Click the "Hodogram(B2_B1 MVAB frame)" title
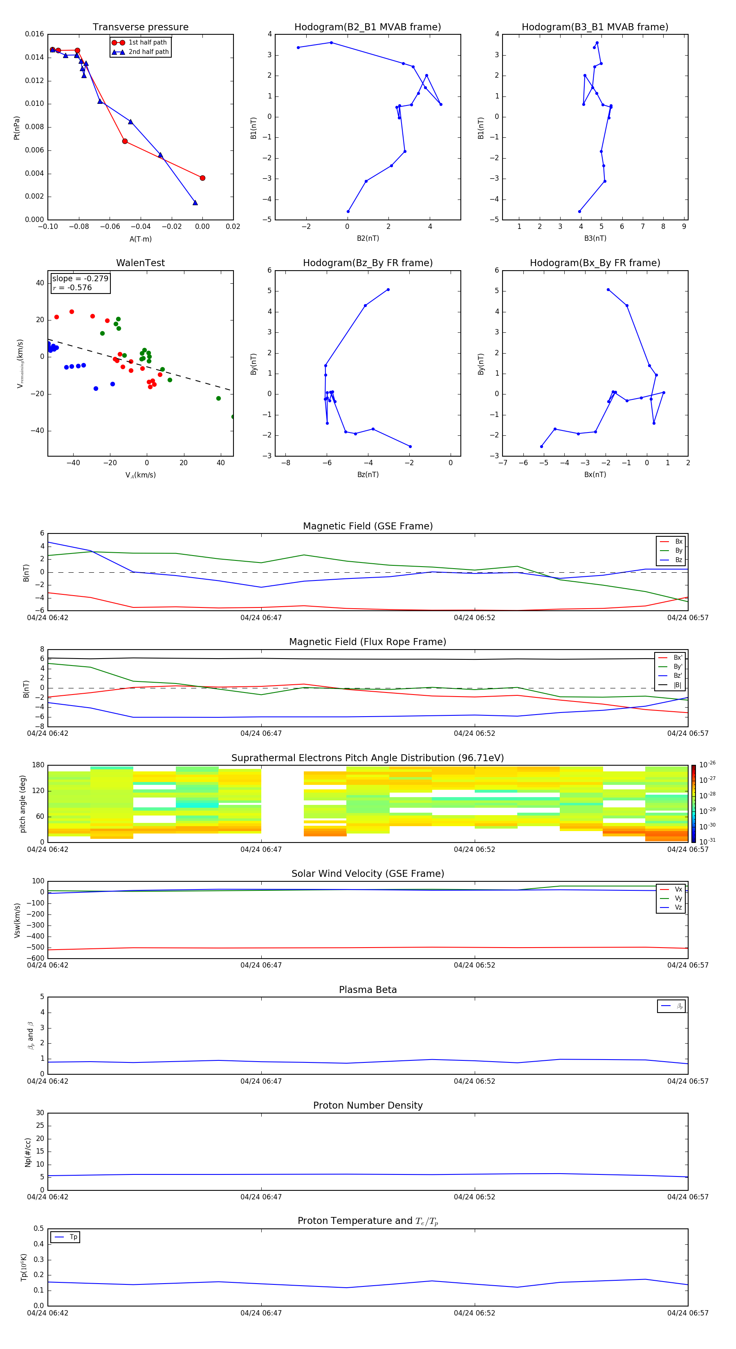736x1349 pixels. click(x=368, y=27)
